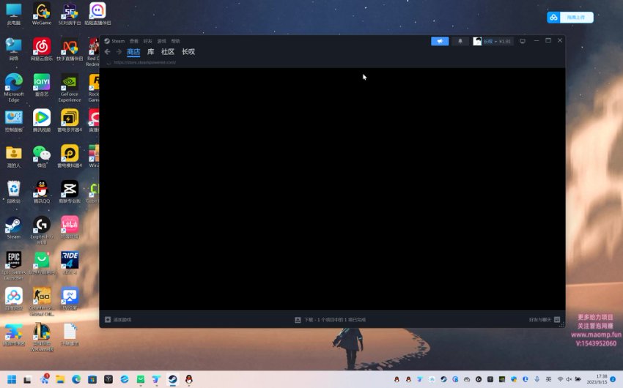623x388 pixels.
Task: Switch Steam to Big Picture mode
Action: pos(523,41)
